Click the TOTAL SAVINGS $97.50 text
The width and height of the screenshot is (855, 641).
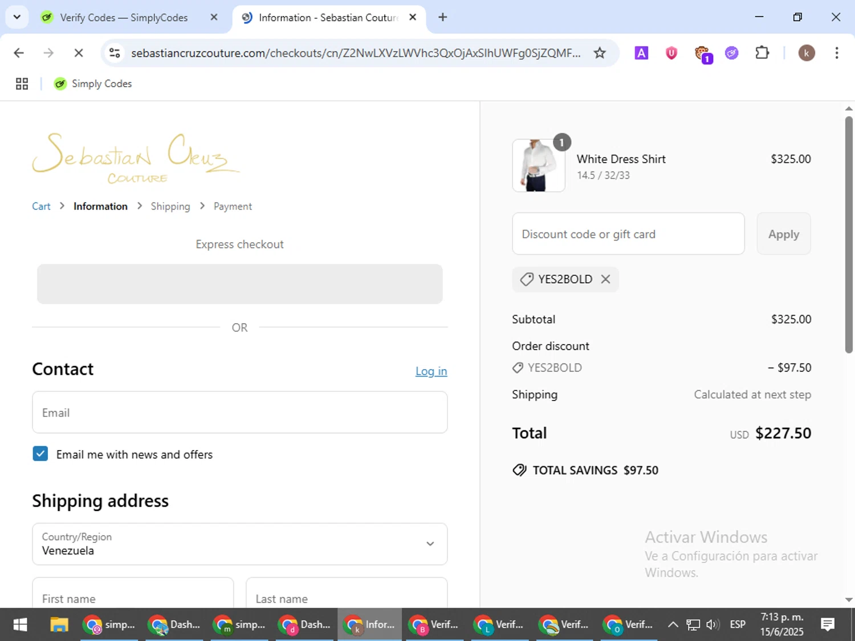(595, 470)
